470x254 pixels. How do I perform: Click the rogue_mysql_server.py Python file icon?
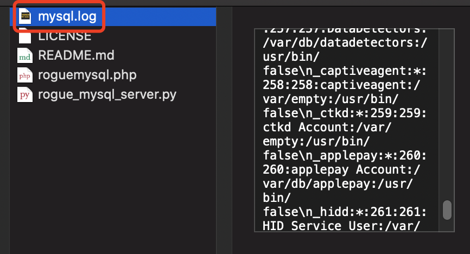point(26,94)
